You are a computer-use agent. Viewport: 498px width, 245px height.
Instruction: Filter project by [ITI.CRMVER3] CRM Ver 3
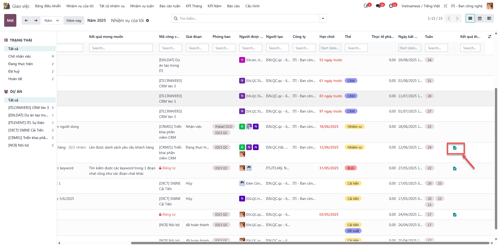click(30, 108)
